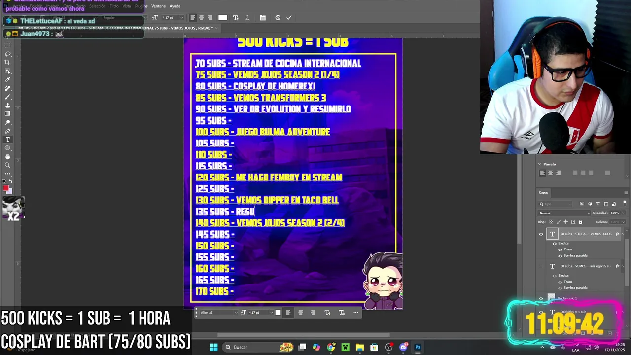The height and width of the screenshot is (355, 631).
Task: Swap foreground and background colors
Action: 10,181
